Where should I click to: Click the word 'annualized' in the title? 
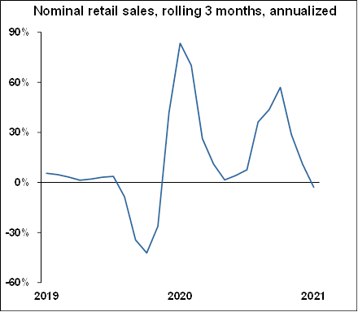pyautogui.click(x=303, y=11)
